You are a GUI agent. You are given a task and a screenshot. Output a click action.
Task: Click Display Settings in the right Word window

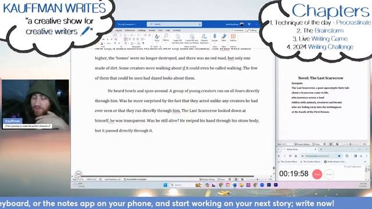tap(302, 144)
